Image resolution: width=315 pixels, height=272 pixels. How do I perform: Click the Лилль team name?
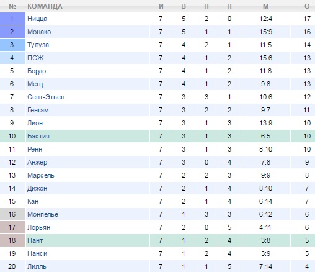click(x=37, y=266)
